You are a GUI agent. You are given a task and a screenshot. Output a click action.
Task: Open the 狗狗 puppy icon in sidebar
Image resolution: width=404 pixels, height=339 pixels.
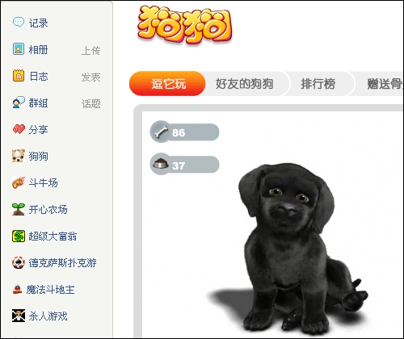click(x=19, y=156)
